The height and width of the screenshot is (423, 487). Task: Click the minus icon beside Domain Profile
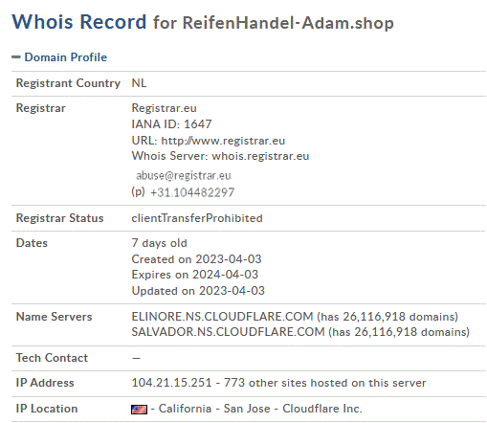16,57
